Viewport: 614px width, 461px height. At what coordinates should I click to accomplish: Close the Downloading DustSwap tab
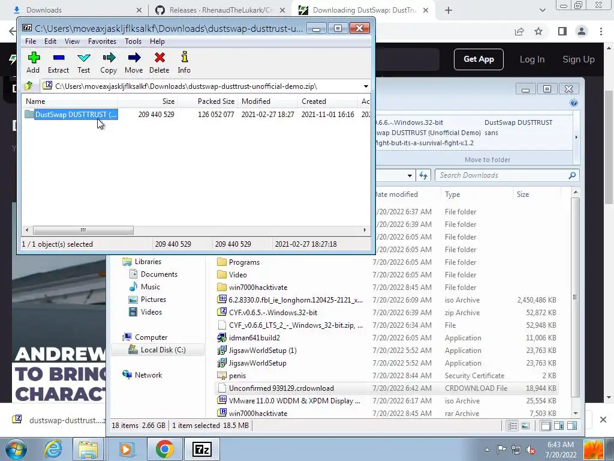426,10
